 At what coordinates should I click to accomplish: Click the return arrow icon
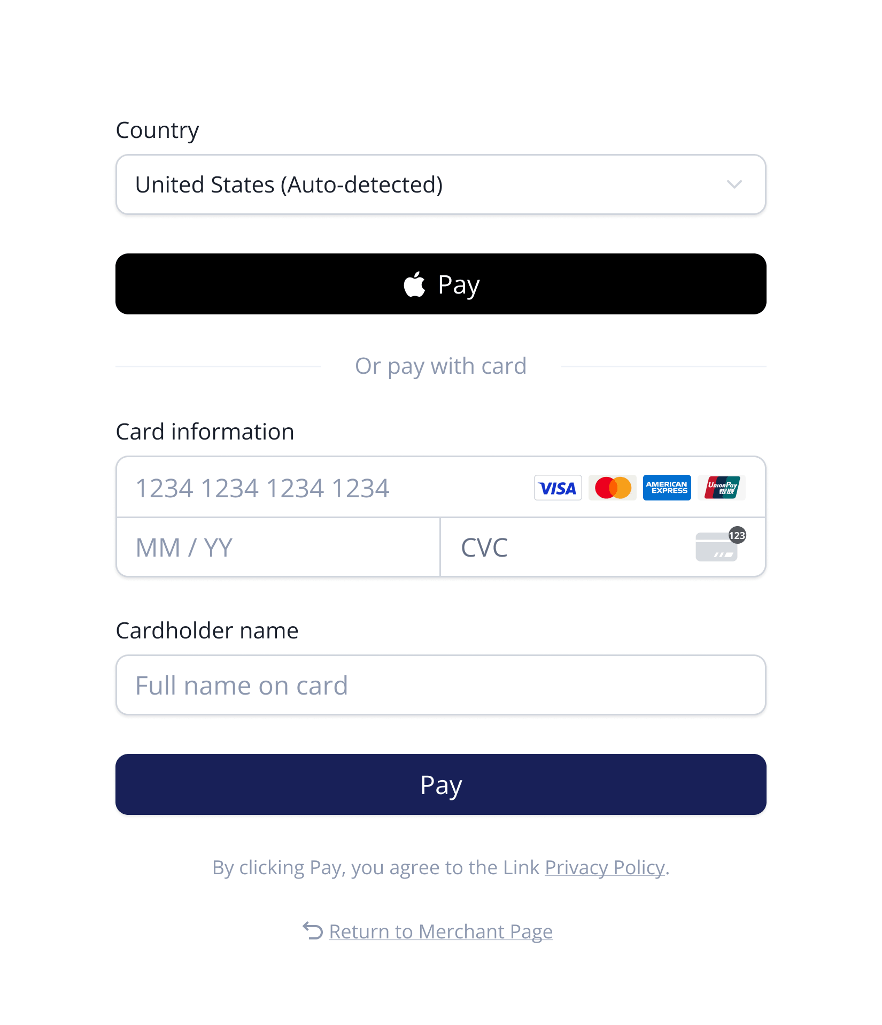[312, 931]
